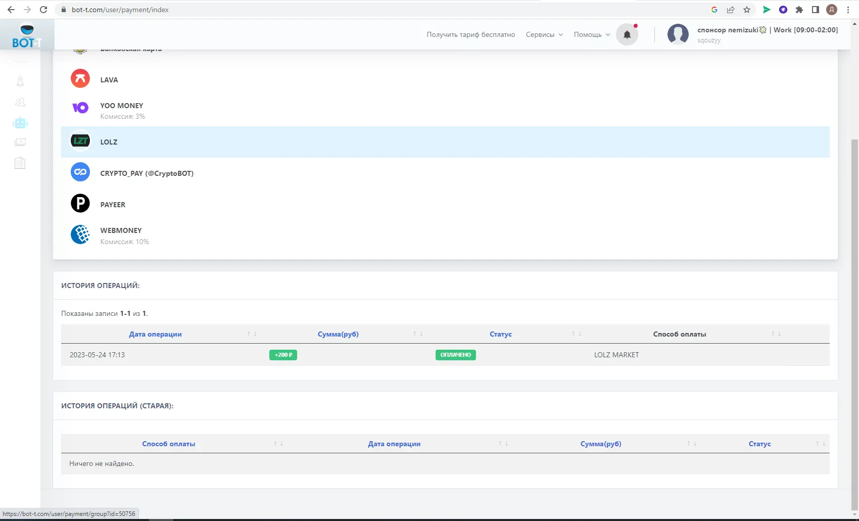Click the Payeer black P logo
This screenshot has width=859, height=521.
[x=80, y=203]
